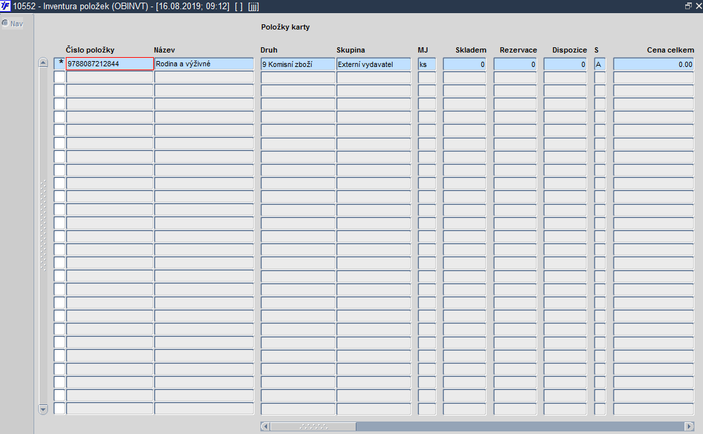
Task: Click the horizontal scrollbar thumb
Action: point(314,426)
